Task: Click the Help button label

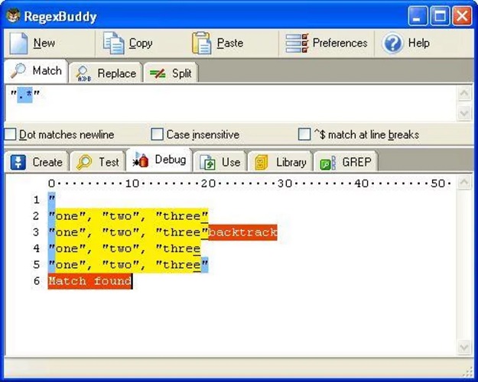Action: pos(419,43)
